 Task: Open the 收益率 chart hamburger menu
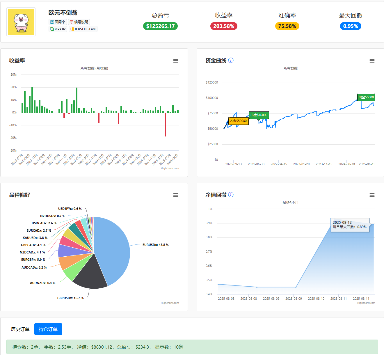(176, 61)
